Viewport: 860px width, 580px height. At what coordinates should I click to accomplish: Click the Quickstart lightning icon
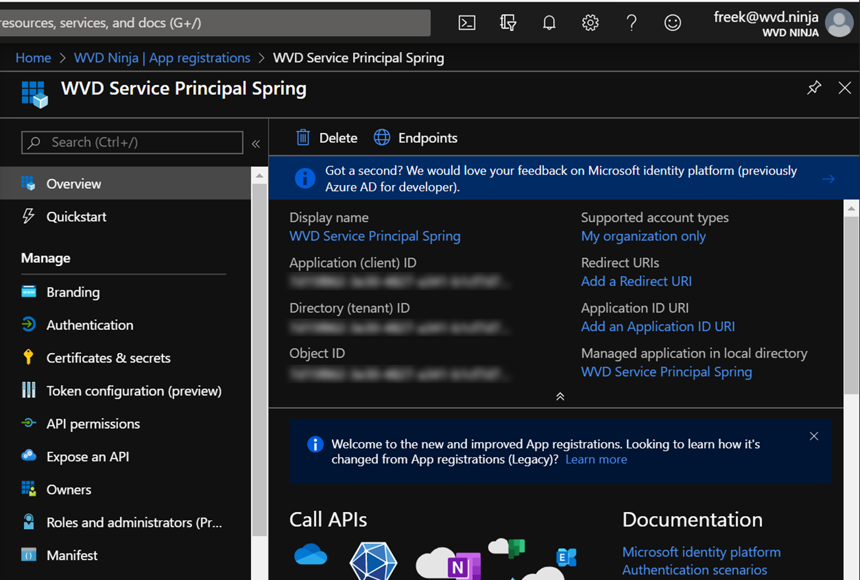28,216
